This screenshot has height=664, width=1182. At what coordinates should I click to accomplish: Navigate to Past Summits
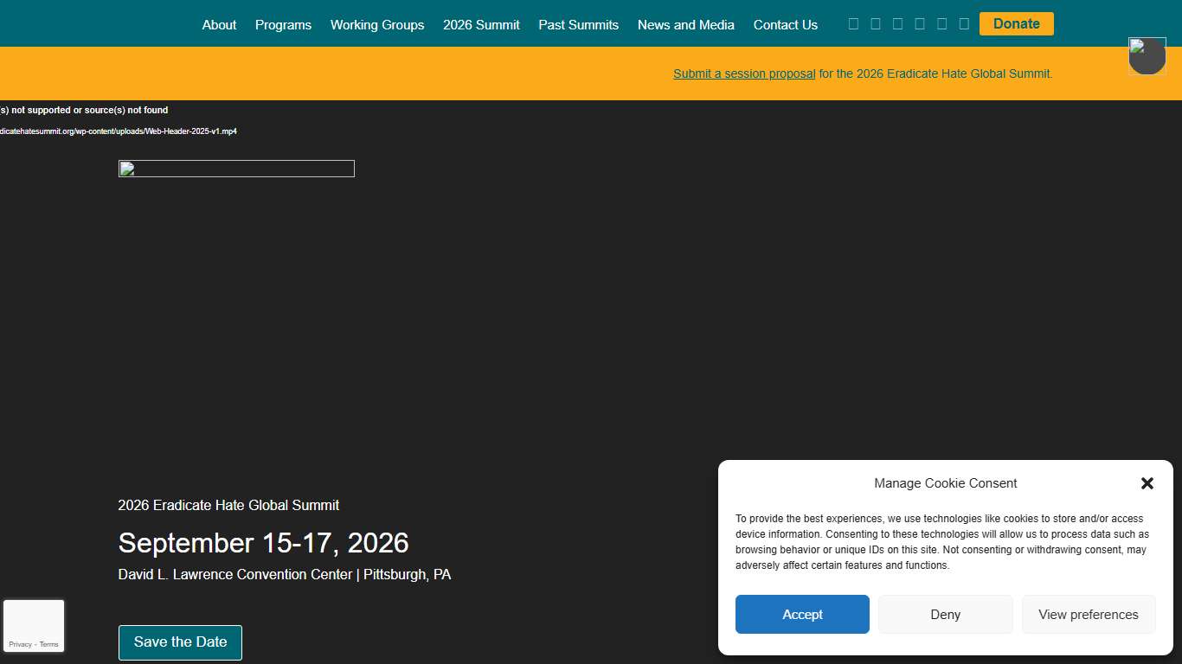578,25
